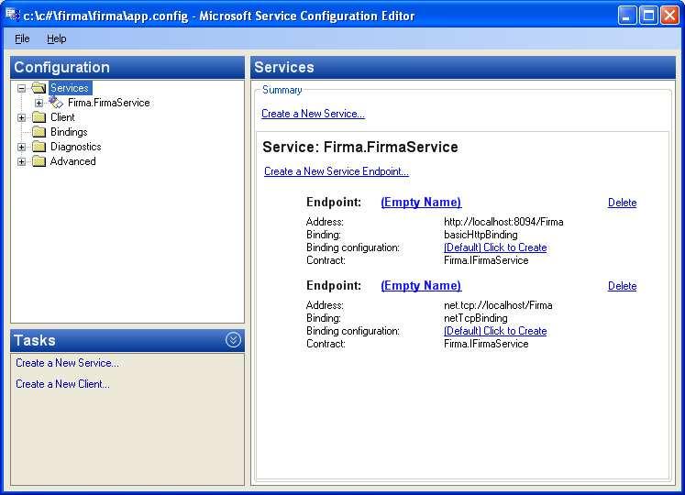
Task: Click the http://localhost:8094/Firma address text
Action: [503, 222]
